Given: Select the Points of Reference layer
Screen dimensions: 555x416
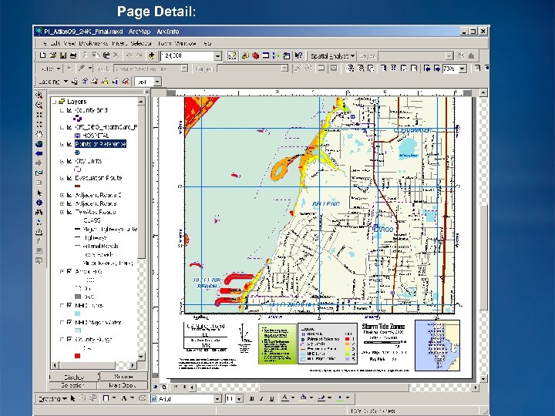Looking at the screenshot, I should coord(100,144).
